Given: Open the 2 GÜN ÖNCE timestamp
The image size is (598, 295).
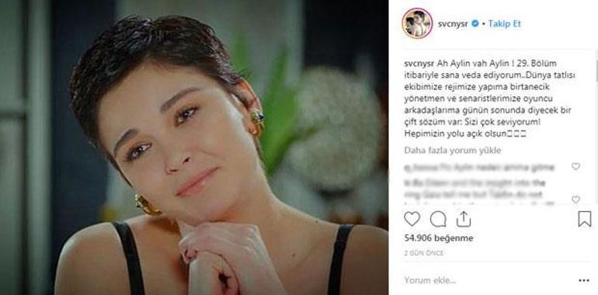Looking at the screenshot, I should point(424,253).
